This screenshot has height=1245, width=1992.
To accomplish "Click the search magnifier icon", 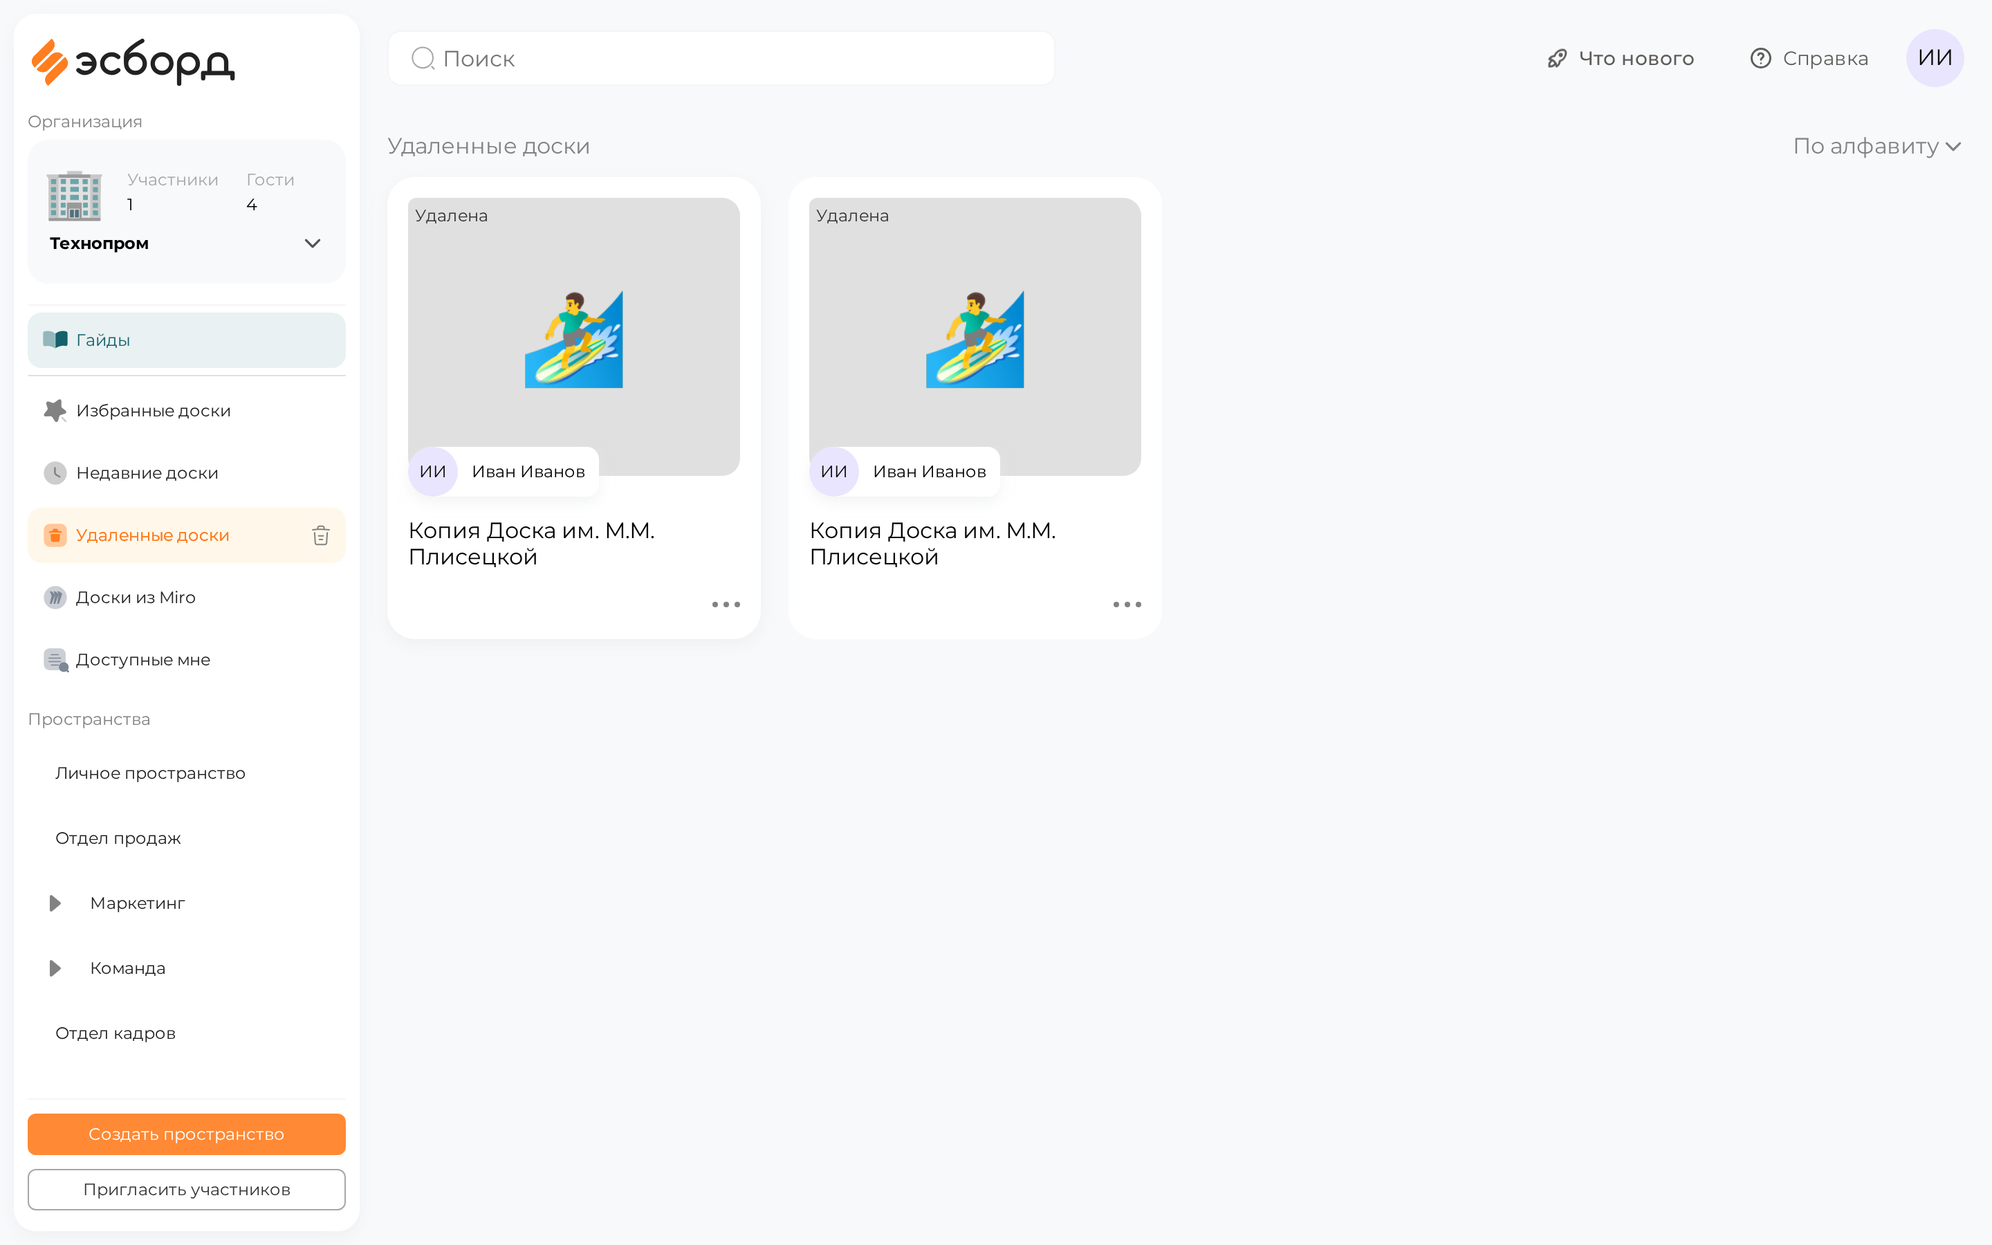I will coord(423,59).
